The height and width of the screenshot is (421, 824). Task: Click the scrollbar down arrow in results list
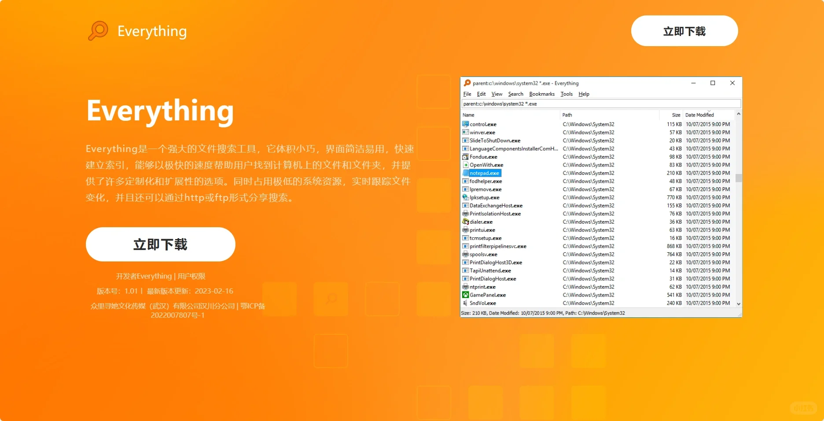click(739, 304)
